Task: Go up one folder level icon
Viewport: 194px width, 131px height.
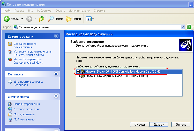Action: click(x=42, y=19)
